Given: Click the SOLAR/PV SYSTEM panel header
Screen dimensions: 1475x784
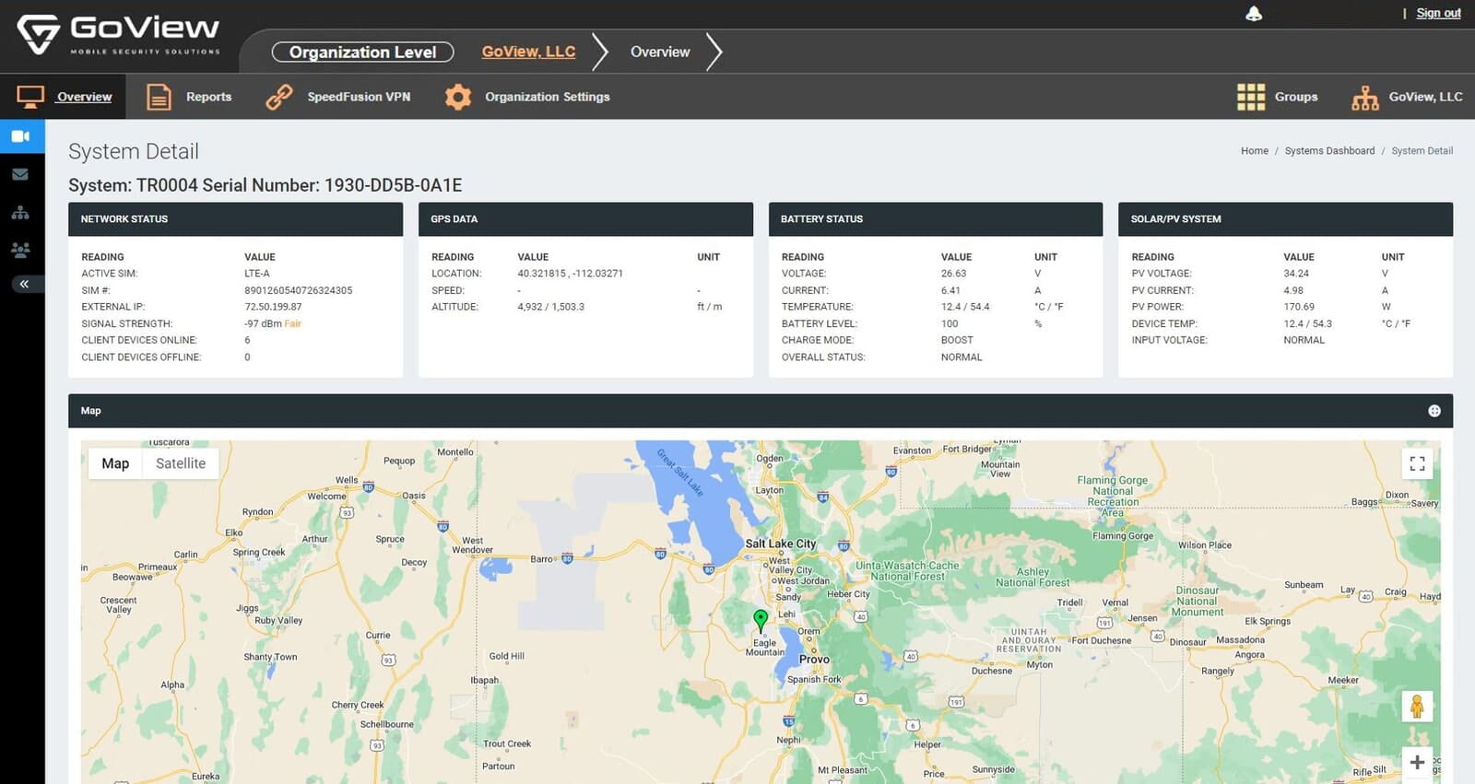Looking at the screenshot, I should (x=1285, y=219).
